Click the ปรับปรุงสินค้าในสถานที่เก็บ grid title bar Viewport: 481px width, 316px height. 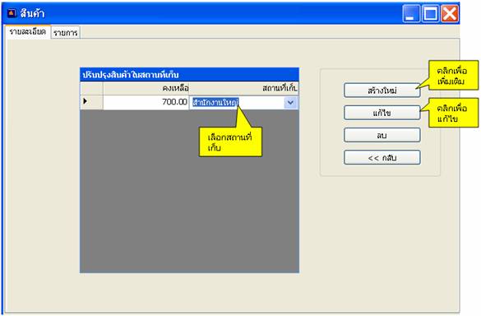pyautogui.click(x=189, y=75)
